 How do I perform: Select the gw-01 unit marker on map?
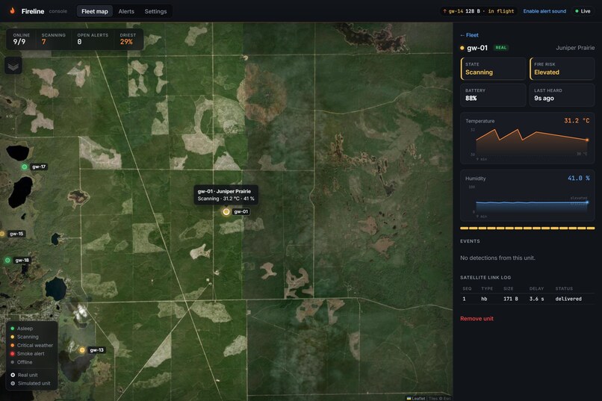[226, 211]
